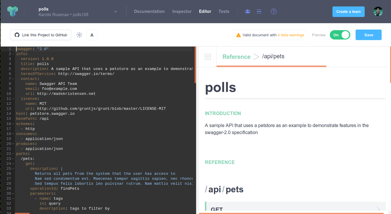Image resolution: width=391 pixels, height=214 pixels.
Task: Click the Apiary logo icon
Action: click(x=13, y=11)
